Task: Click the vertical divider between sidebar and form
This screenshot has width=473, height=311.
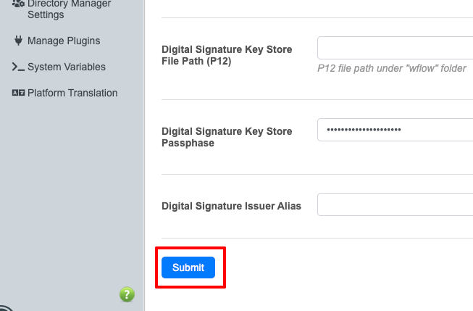Action: click(x=144, y=155)
